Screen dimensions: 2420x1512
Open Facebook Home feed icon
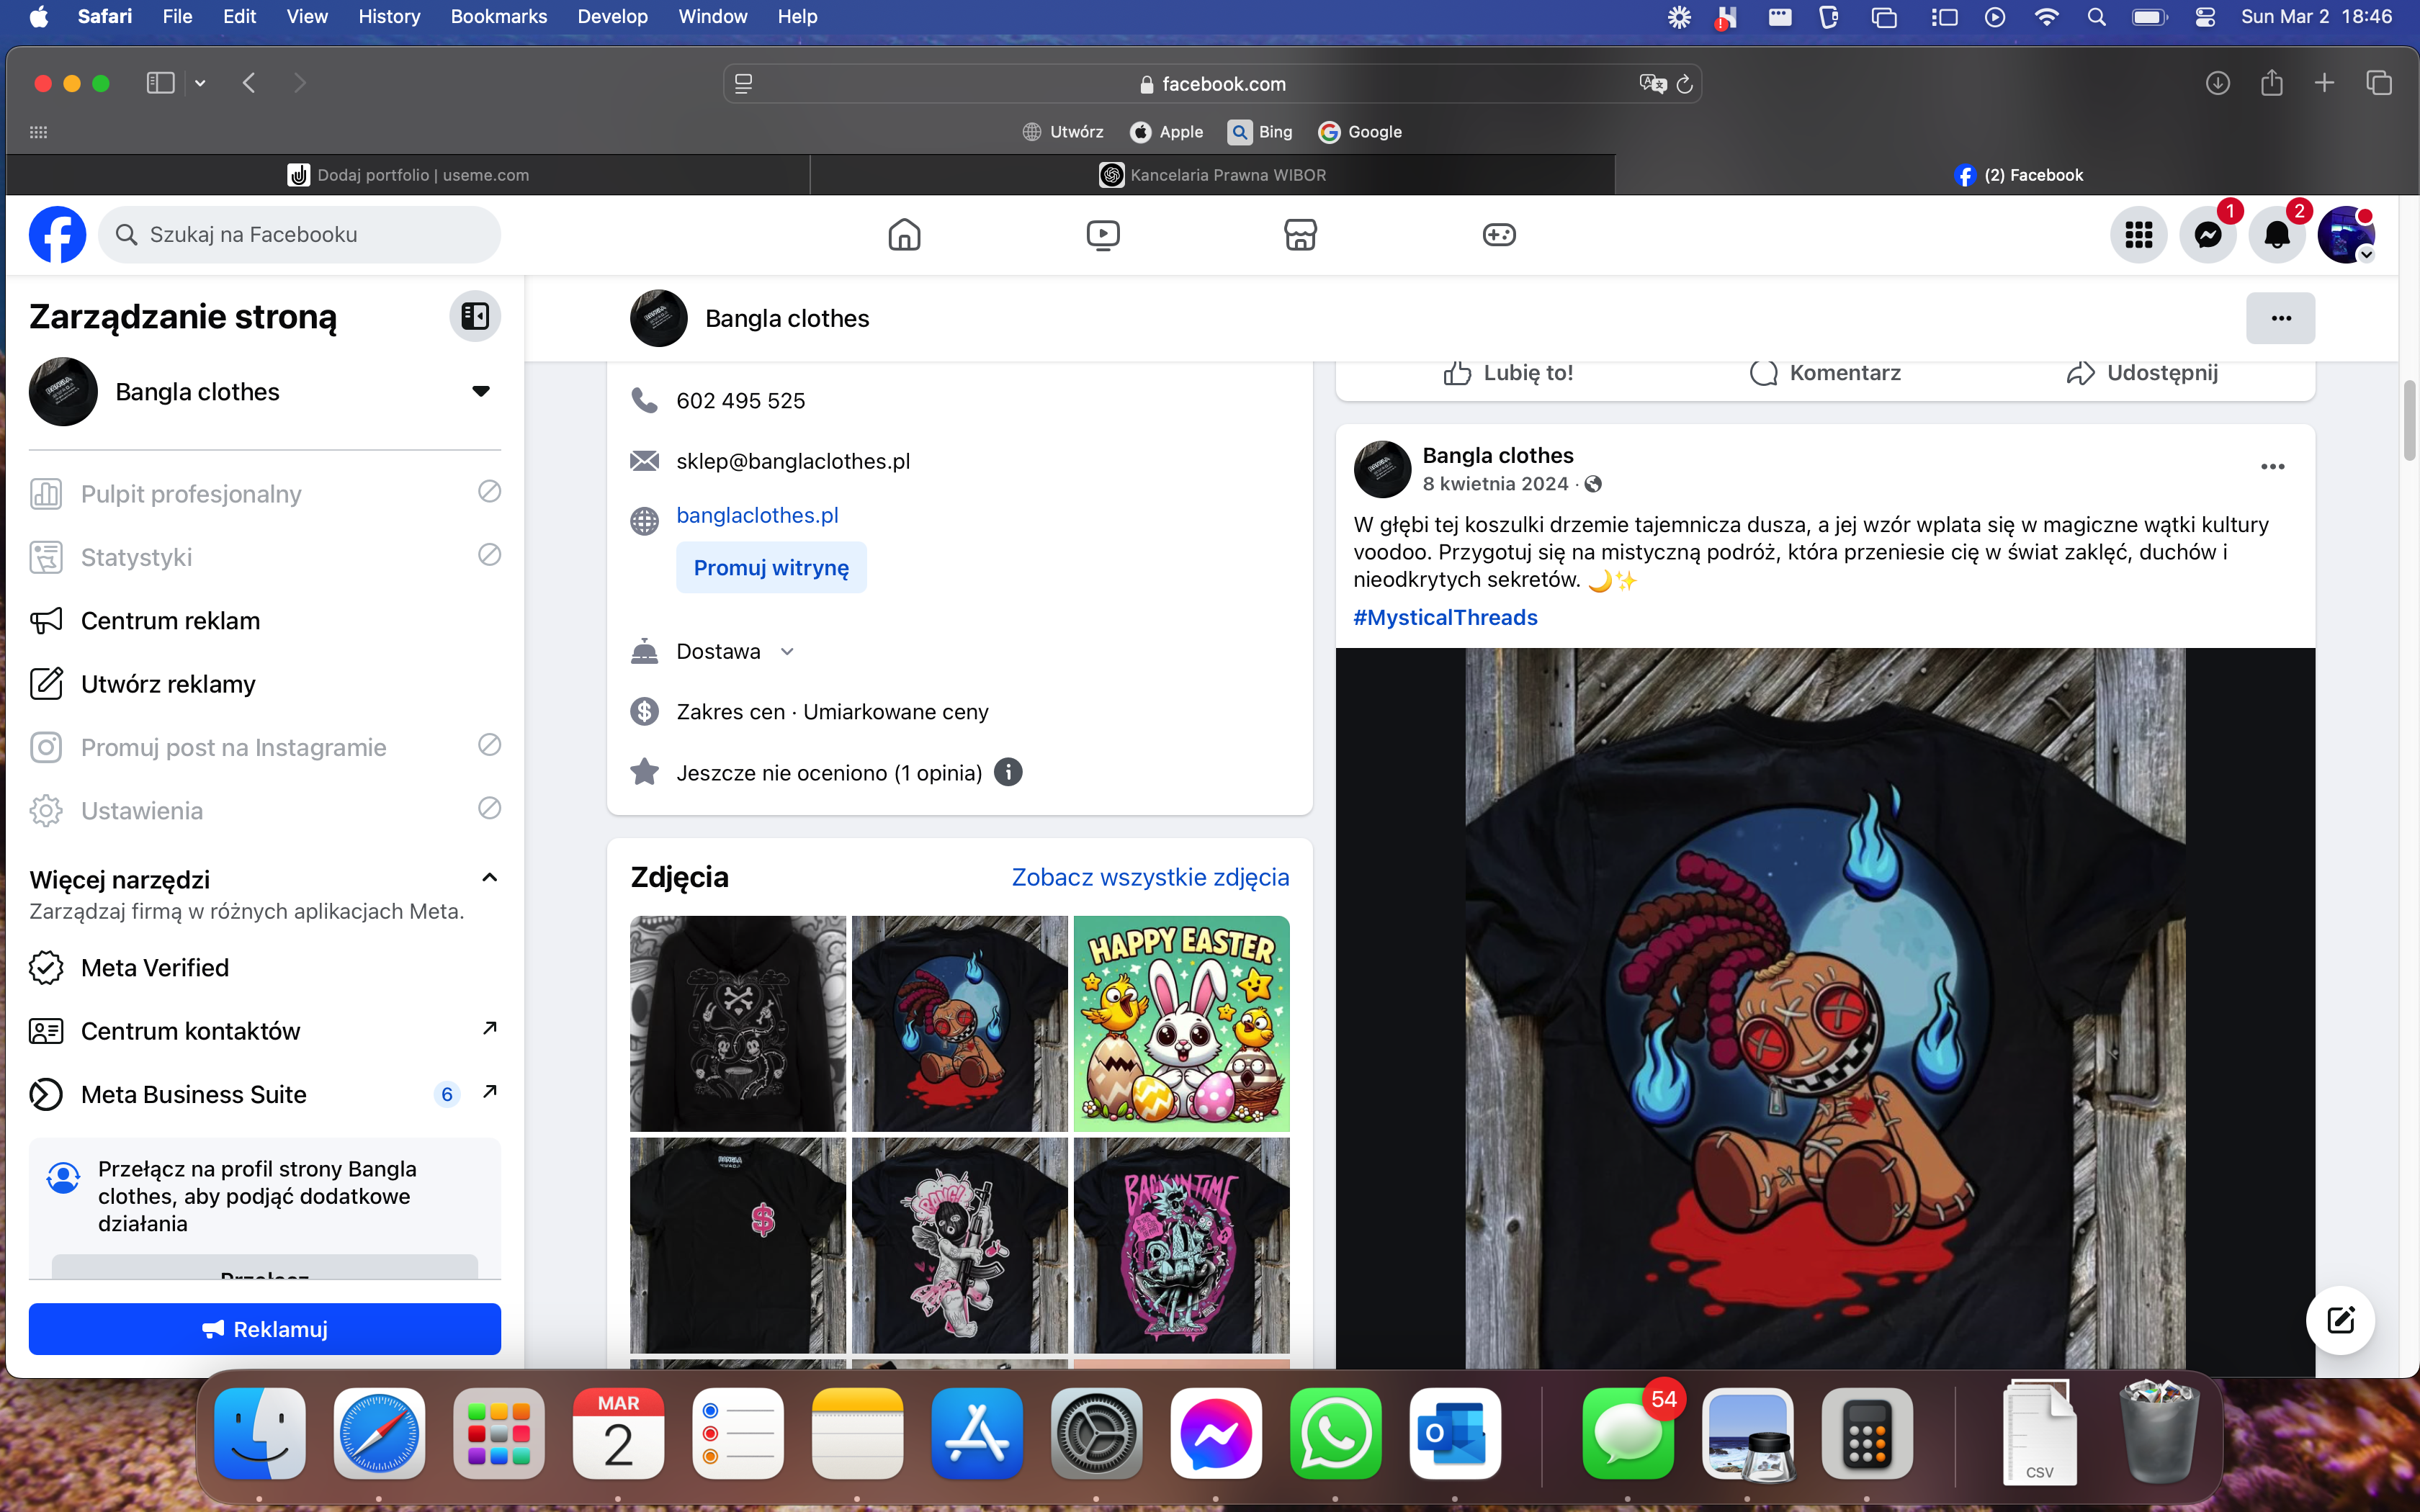(904, 234)
